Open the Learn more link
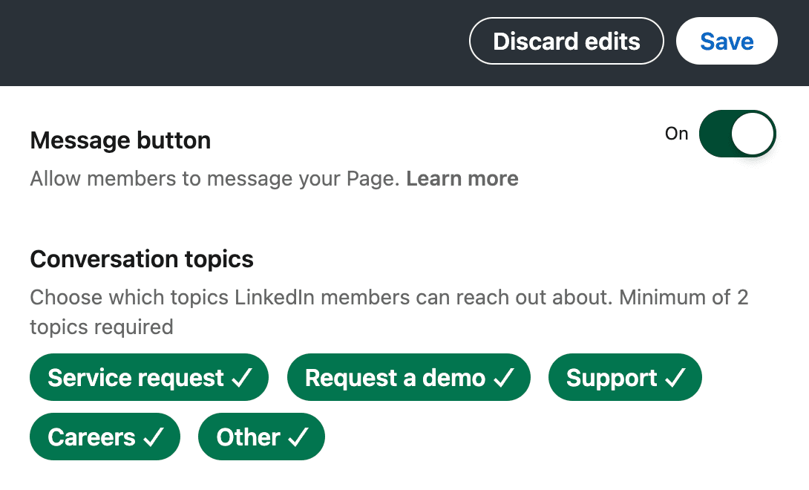The height and width of the screenshot is (490, 809). (462, 179)
